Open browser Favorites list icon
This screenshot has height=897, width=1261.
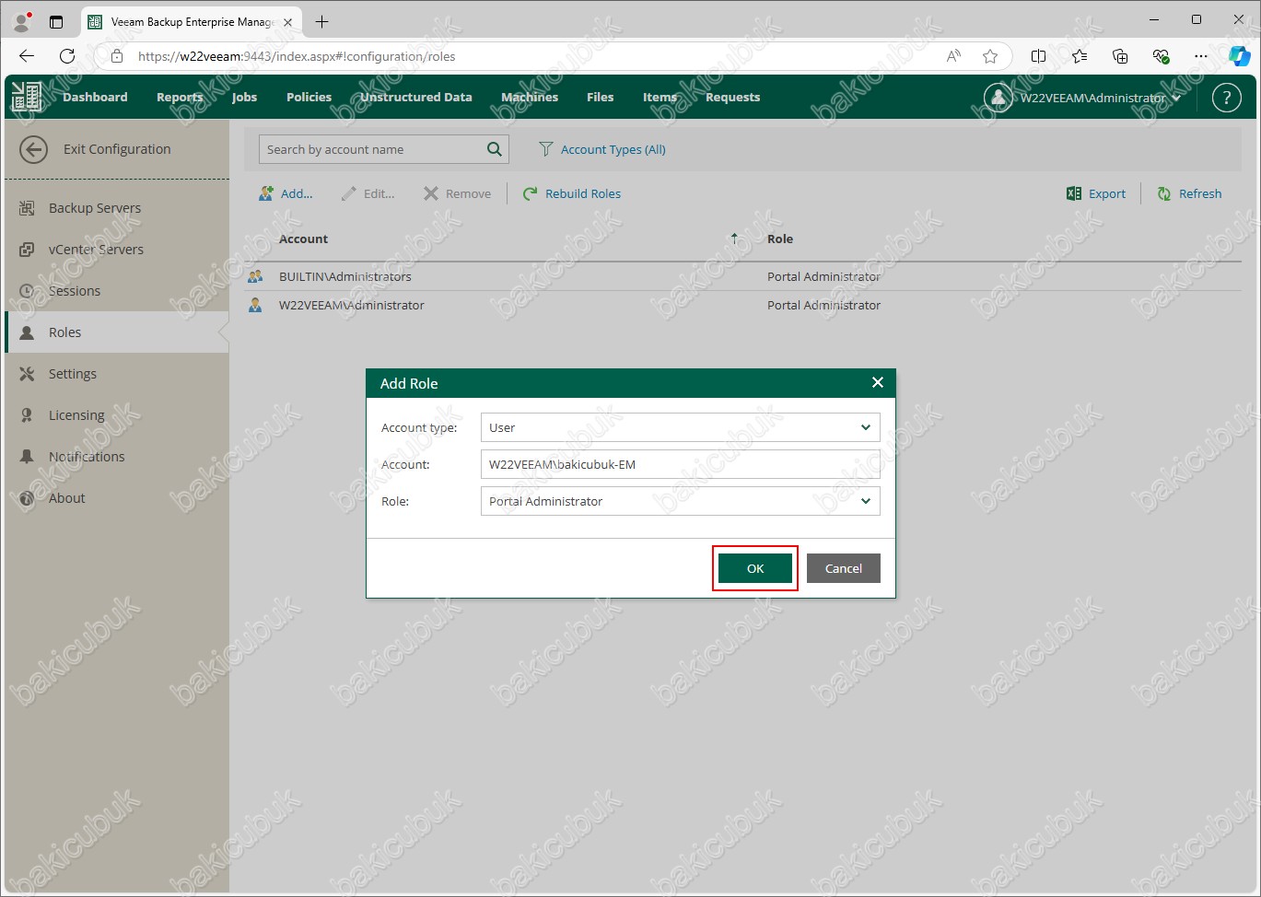(x=1080, y=56)
